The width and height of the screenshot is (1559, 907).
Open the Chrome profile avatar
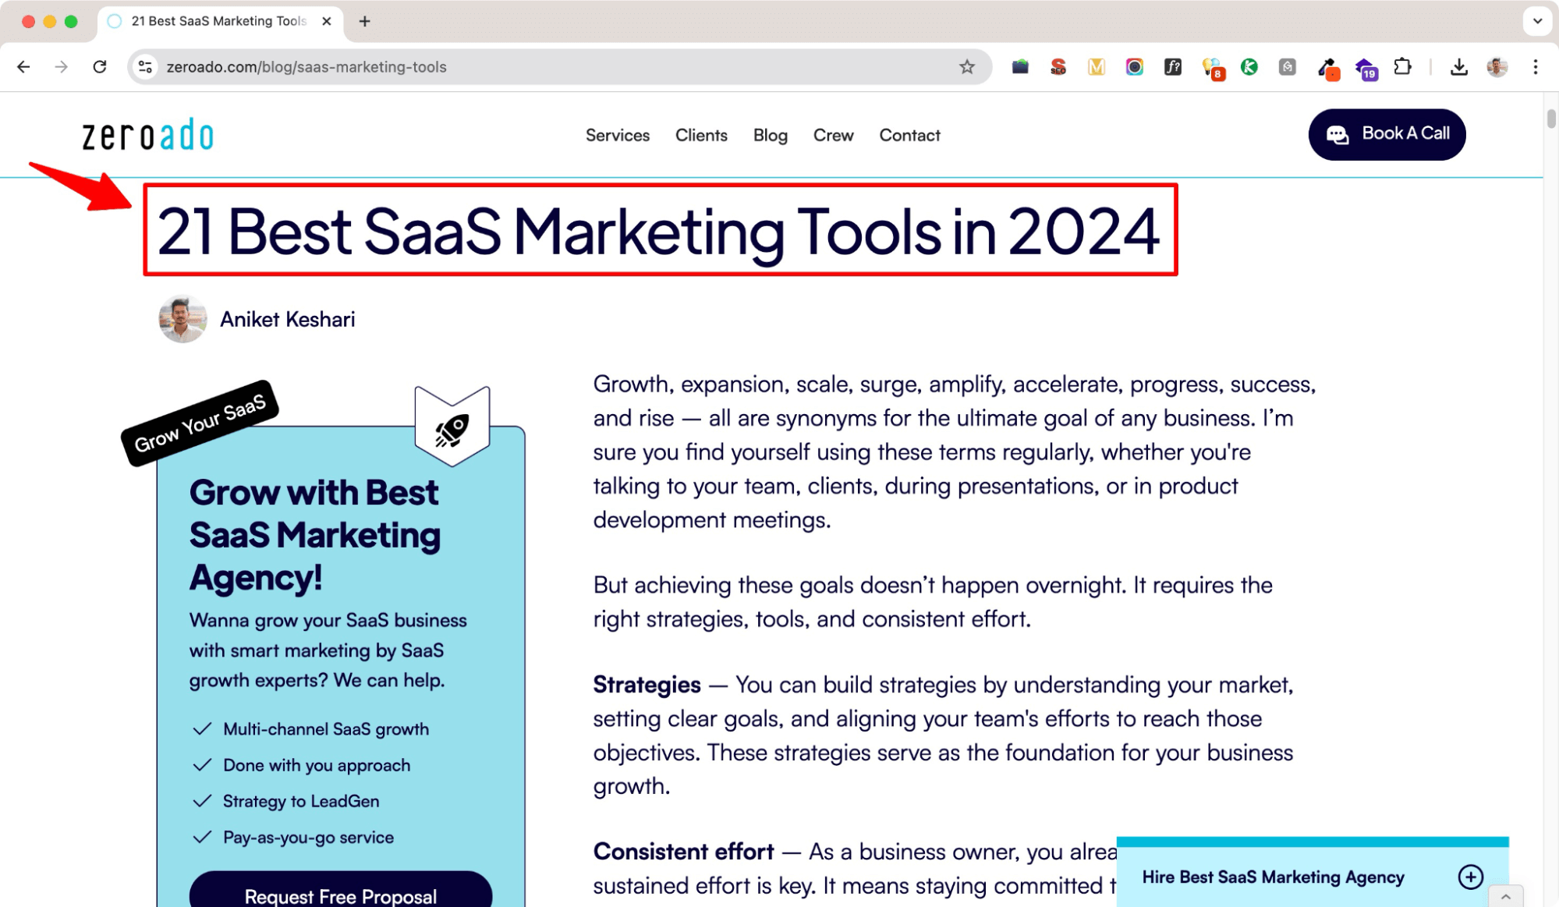pos(1497,67)
